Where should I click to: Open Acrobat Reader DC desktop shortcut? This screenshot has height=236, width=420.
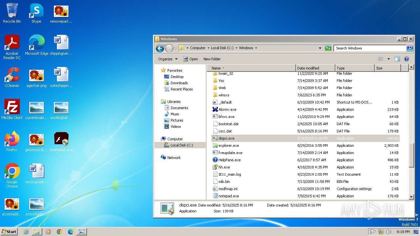pyautogui.click(x=12, y=47)
